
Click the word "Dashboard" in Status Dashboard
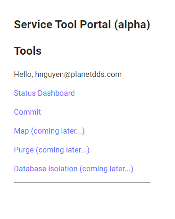(x=56, y=93)
